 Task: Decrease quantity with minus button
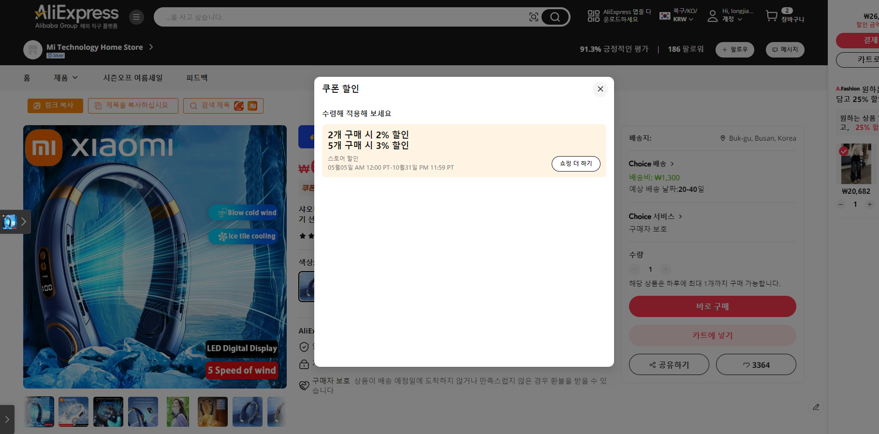635,269
